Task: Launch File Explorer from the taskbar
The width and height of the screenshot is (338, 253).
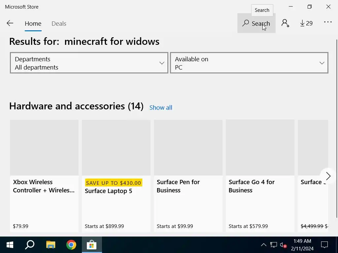Action: point(51,245)
